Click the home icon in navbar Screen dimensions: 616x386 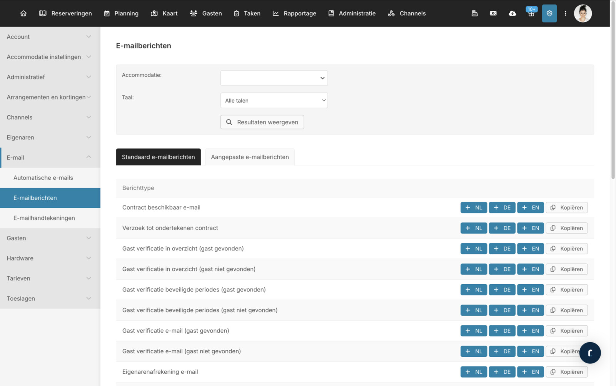pyautogui.click(x=23, y=13)
